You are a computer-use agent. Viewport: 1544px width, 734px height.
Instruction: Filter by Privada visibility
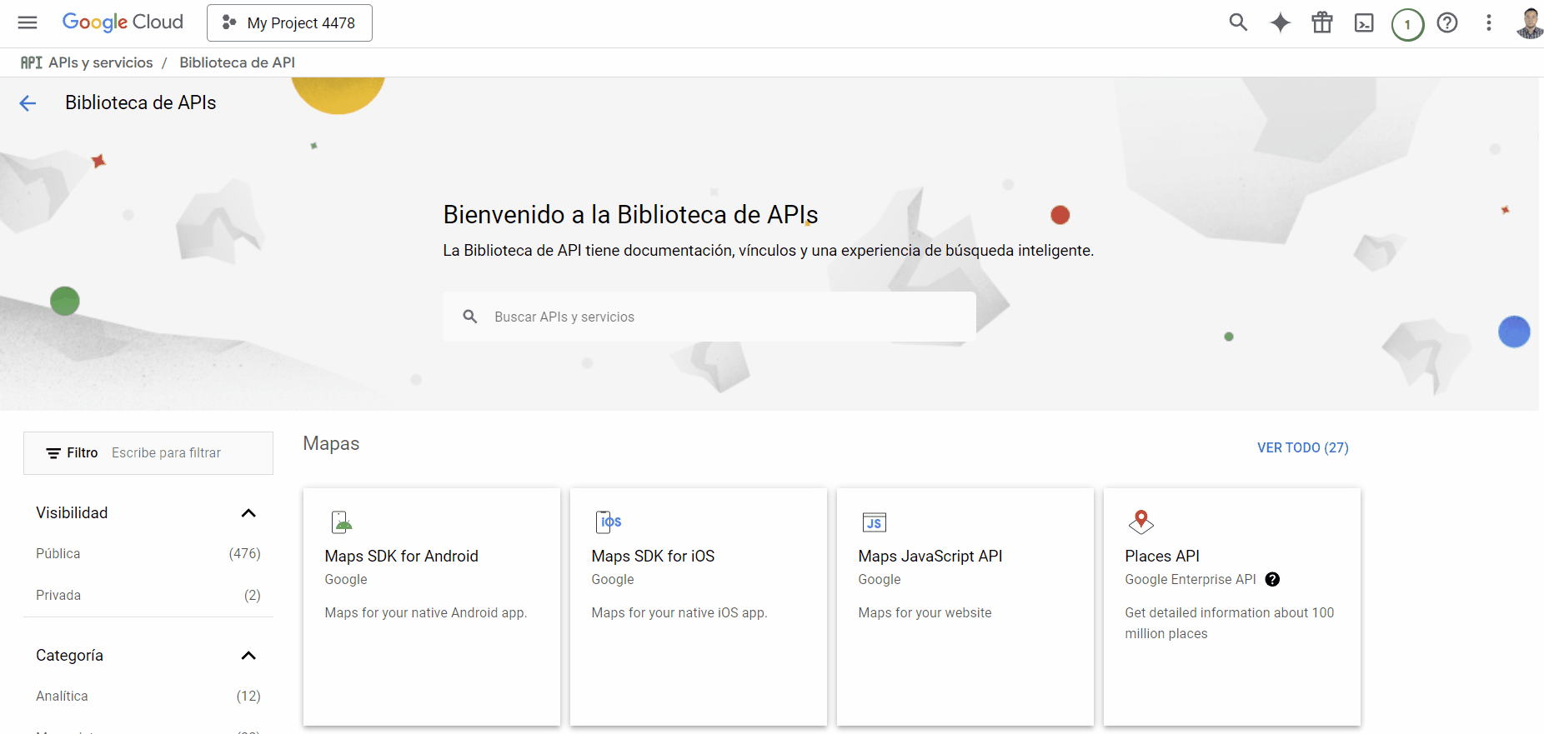(58, 596)
